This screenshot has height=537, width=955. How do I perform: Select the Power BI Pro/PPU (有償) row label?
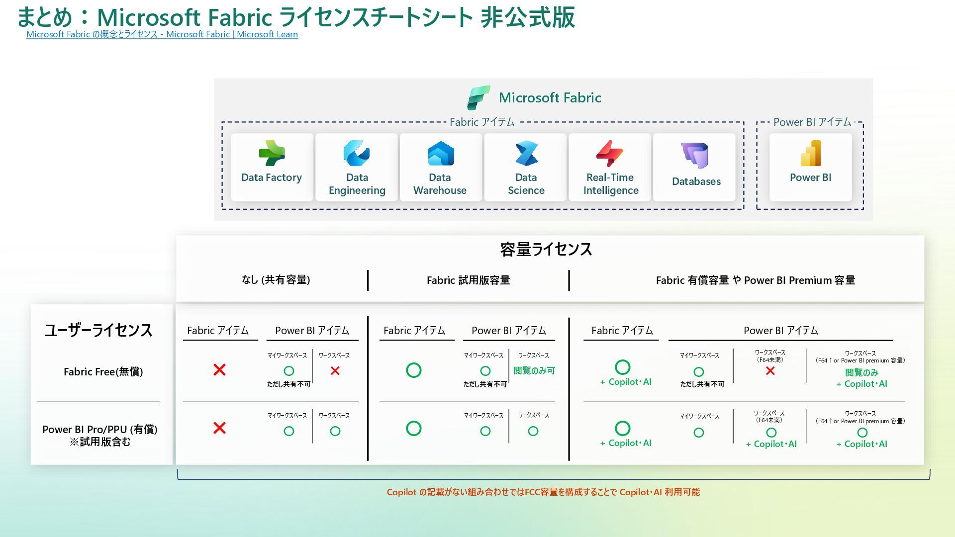[99, 430]
